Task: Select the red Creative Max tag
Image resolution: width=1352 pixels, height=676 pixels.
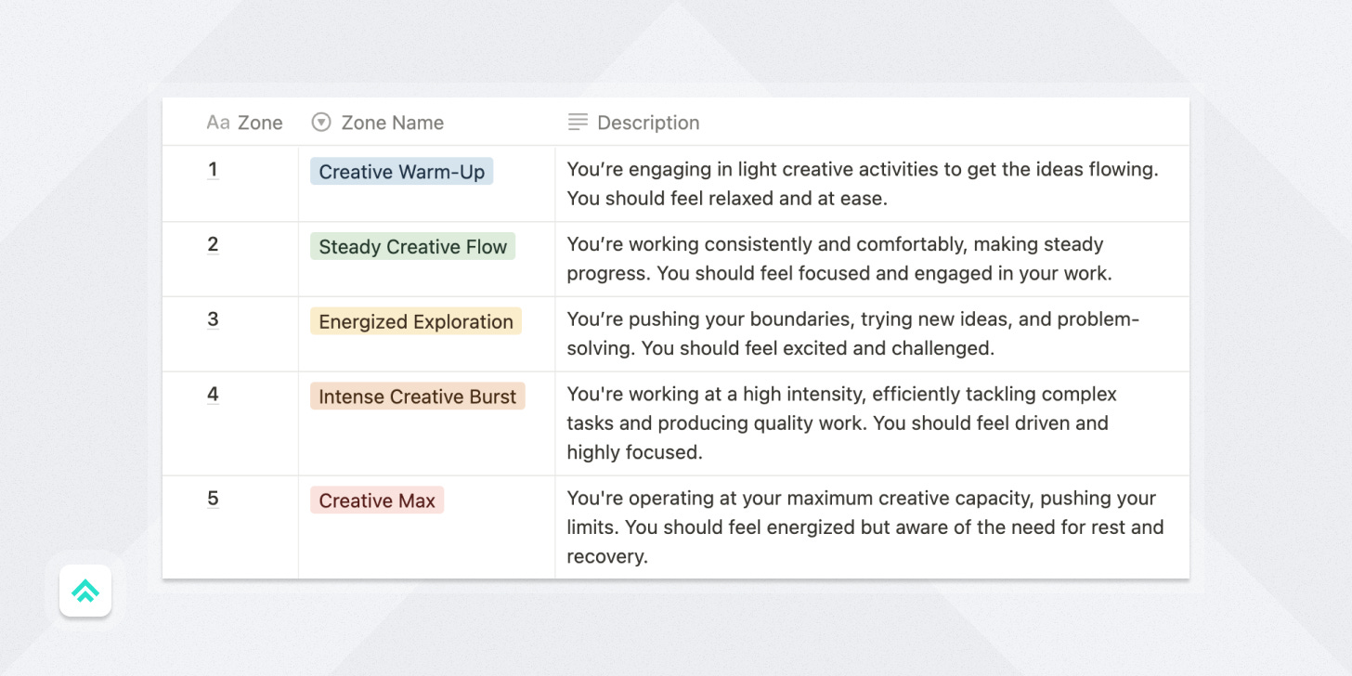Action: (x=377, y=500)
